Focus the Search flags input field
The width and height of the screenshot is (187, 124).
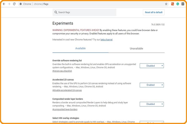coord(84,12)
